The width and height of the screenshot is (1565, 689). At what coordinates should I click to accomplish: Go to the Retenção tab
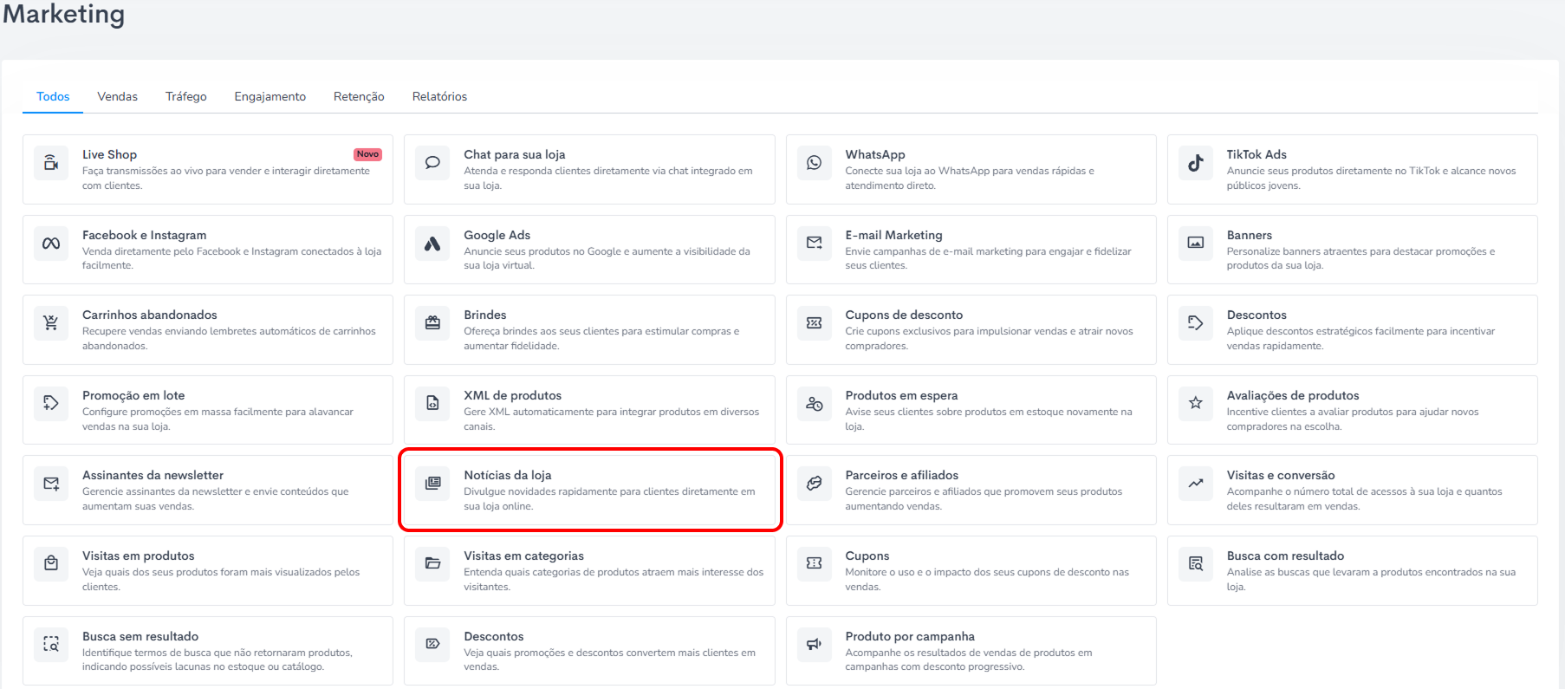click(x=359, y=96)
